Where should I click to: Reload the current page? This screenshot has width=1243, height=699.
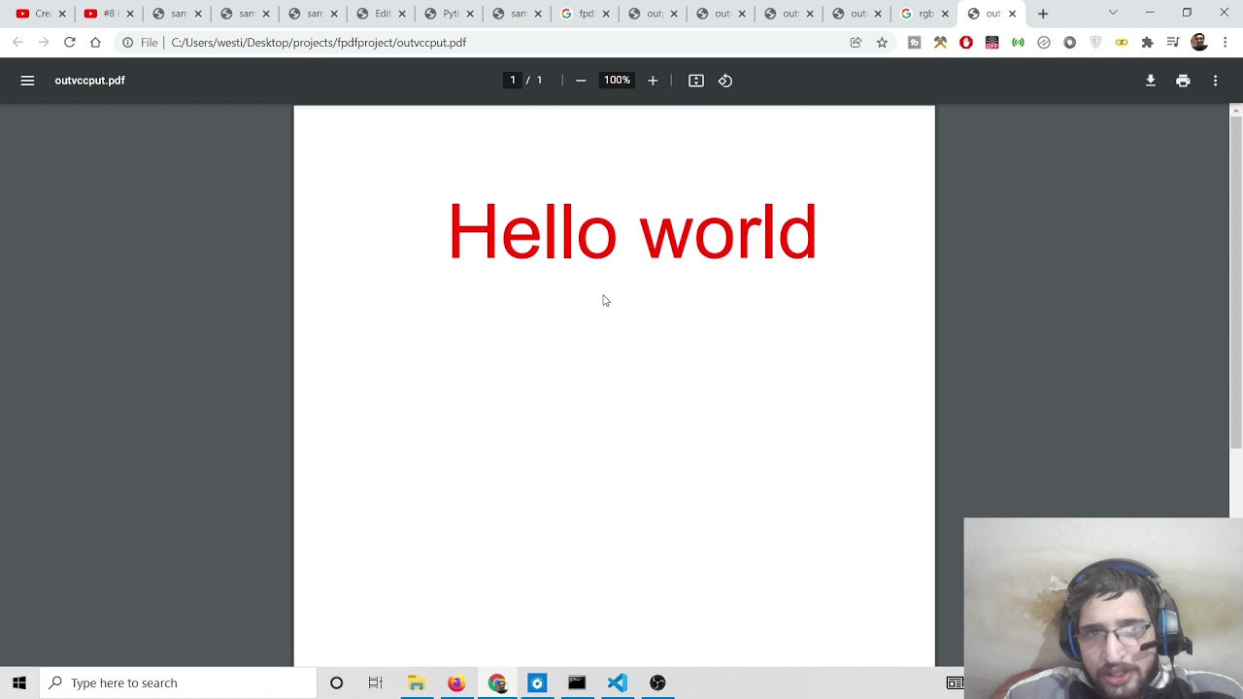click(x=70, y=43)
